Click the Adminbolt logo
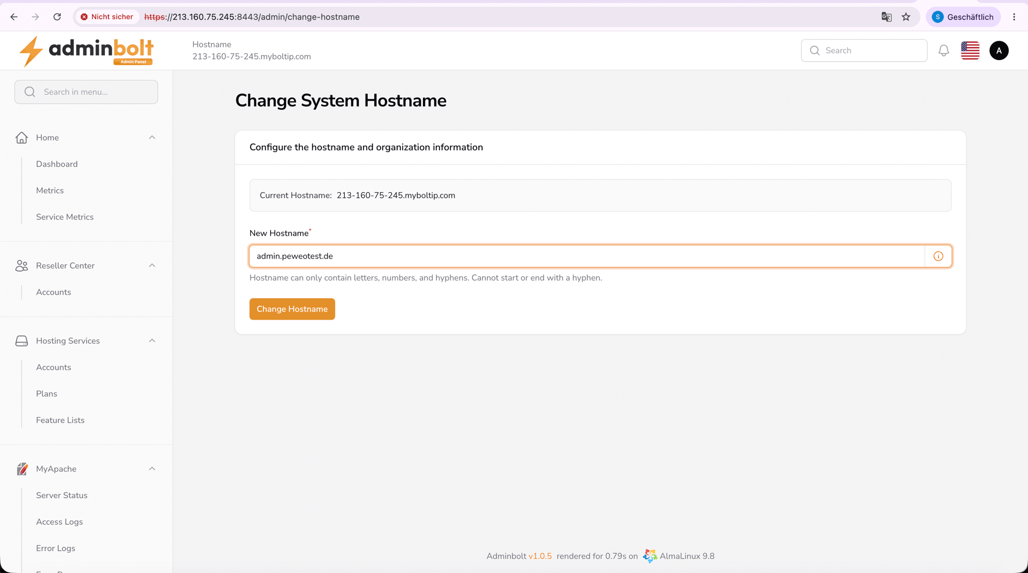The image size is (1028, 573). [x=86, y=51]
